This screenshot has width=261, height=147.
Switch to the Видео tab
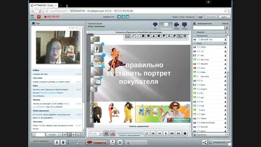coord(177,26)
